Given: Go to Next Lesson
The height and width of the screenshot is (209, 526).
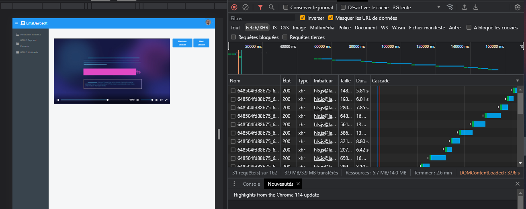Looking at the screenshot, I should point(201,43).
